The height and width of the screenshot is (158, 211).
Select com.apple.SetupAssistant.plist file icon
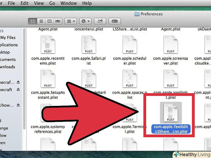point(48,78)
